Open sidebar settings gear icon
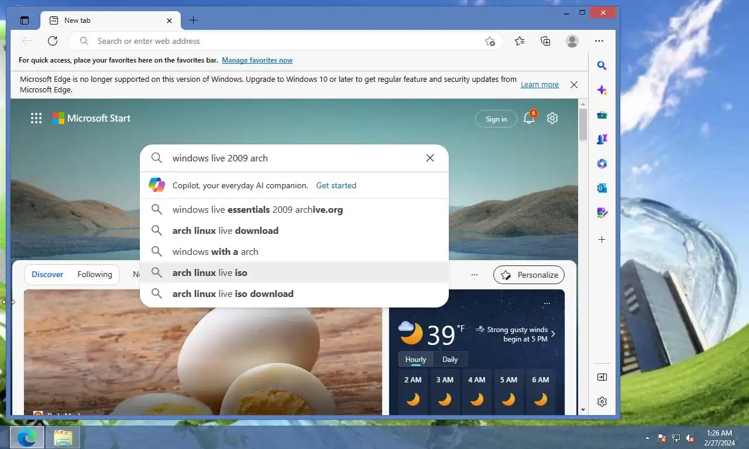The height and width of the screenshot is (449, 749). (602, 402)
